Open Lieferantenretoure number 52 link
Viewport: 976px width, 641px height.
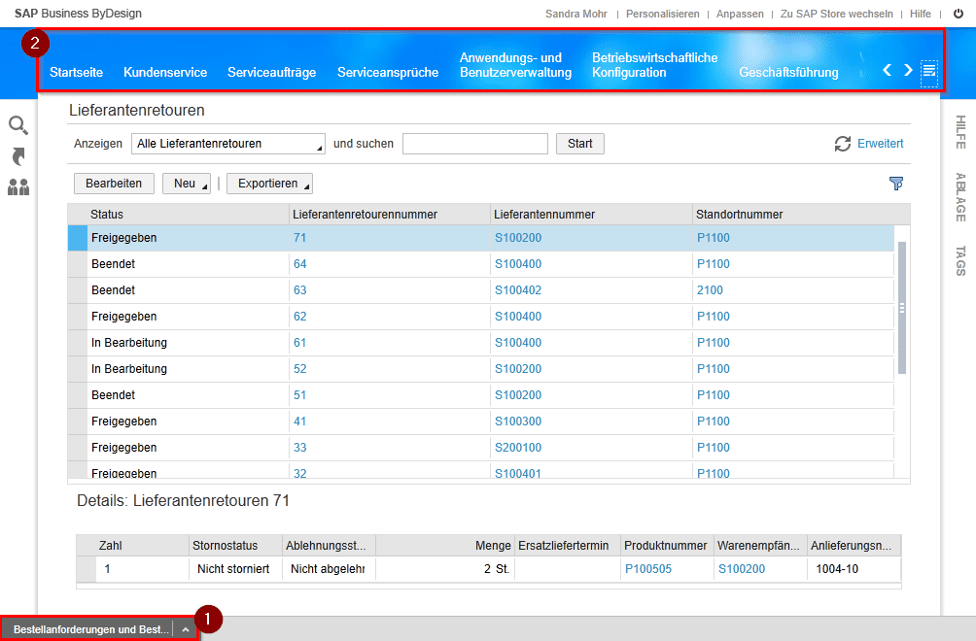click(x=300, y=369)
